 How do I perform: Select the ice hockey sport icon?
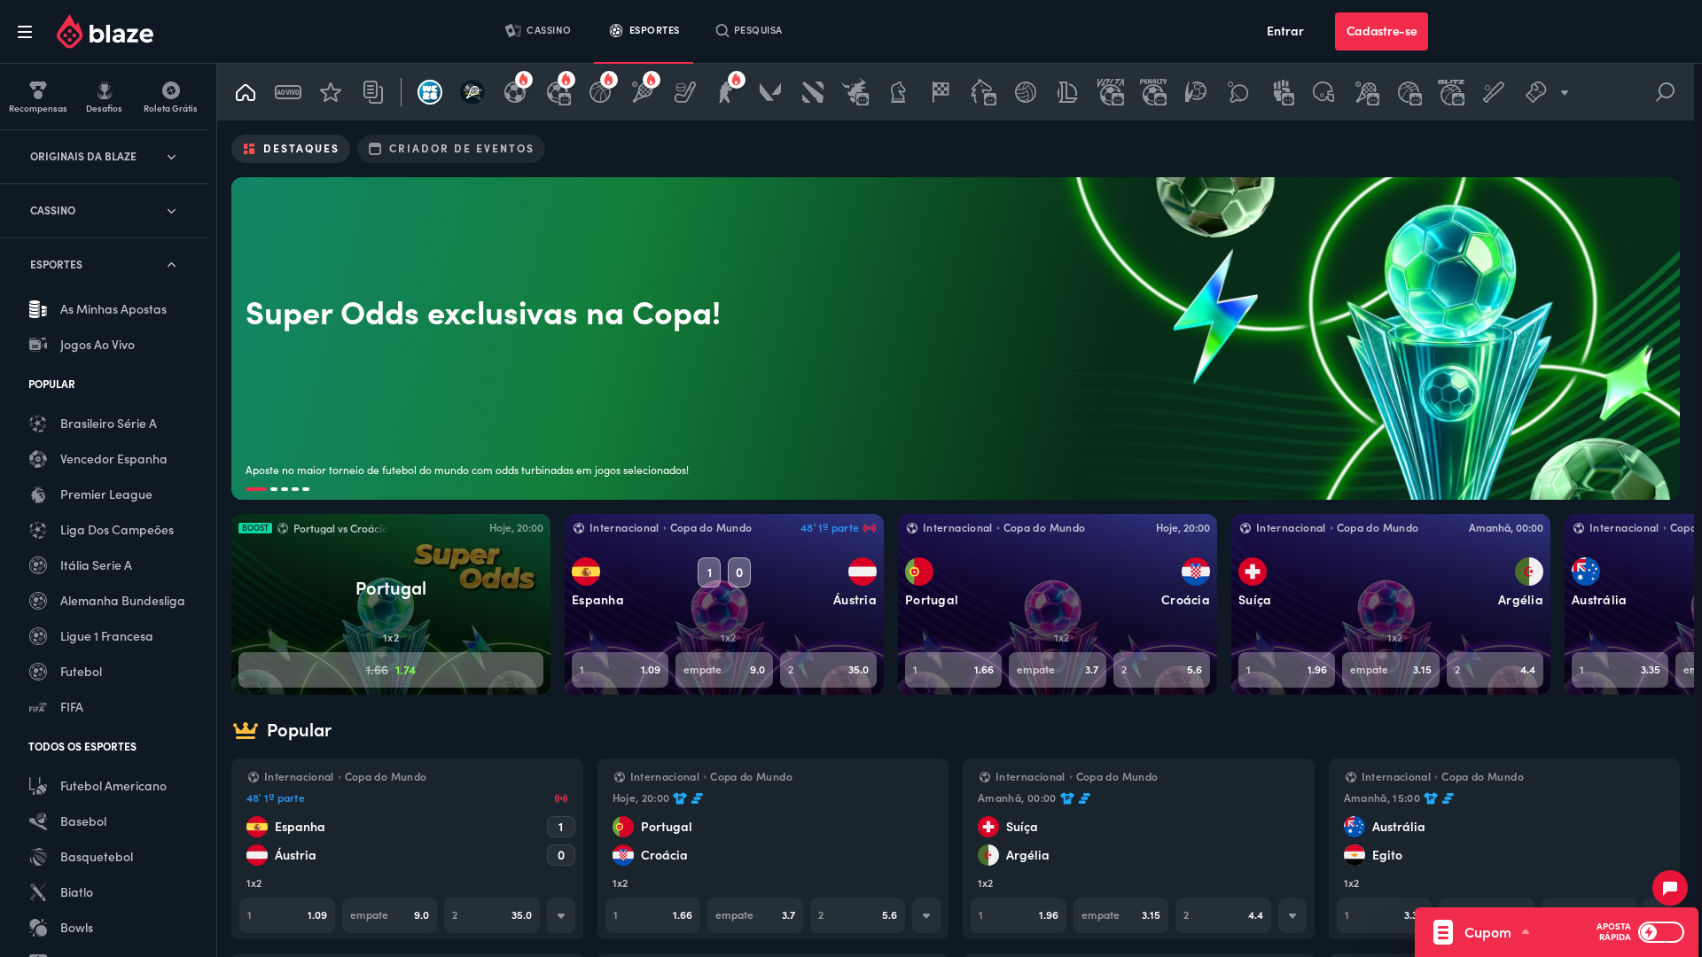point(685,92)
